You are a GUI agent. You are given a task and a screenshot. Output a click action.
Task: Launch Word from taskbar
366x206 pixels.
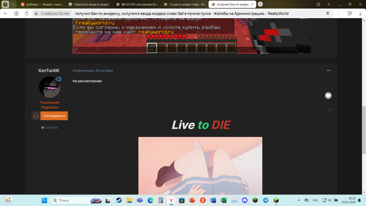coord(213,200)
